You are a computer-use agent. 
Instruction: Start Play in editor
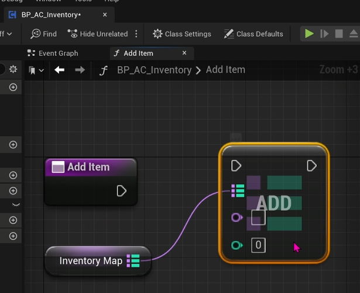(x=309, y=34)
